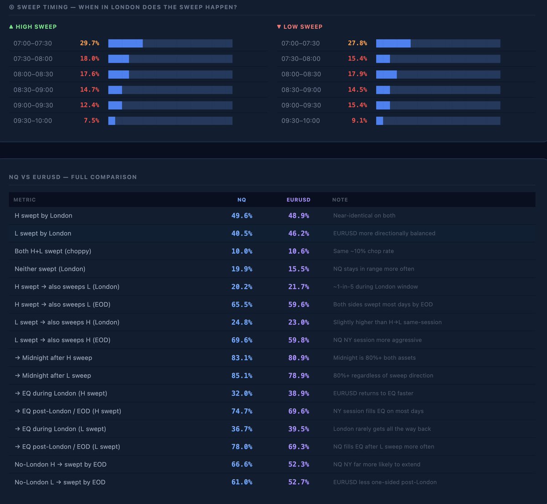Click 'No-London L → swept by EOD' label
The width and height of the screenshot is (547, 504).
coord(60,483)
